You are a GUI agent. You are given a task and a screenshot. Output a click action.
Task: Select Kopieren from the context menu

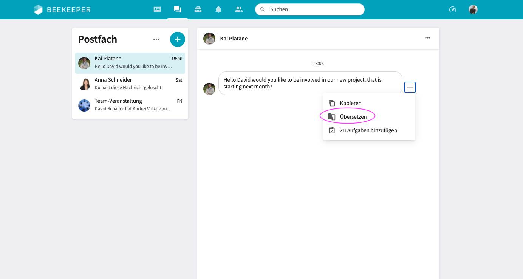[350, 103]
